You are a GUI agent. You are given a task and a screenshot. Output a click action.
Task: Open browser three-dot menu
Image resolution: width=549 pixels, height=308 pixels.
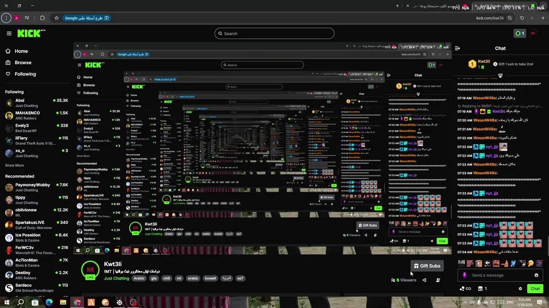click(x=6, y=18)
